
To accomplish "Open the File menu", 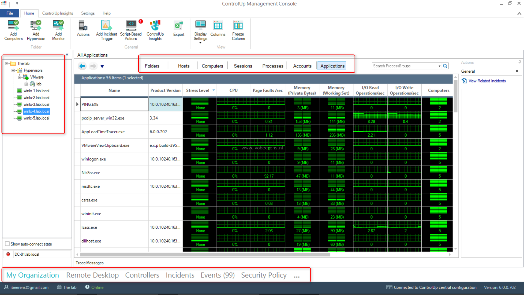I will (x=10, y=13).
